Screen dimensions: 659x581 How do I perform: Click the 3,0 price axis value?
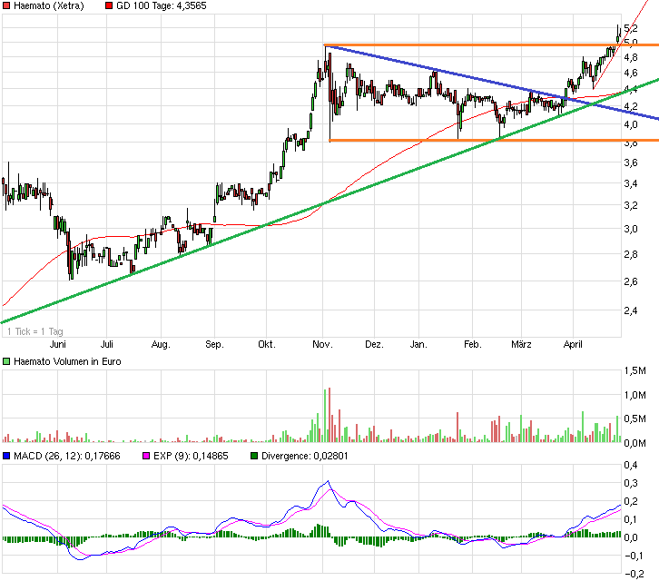coord(631,229)
